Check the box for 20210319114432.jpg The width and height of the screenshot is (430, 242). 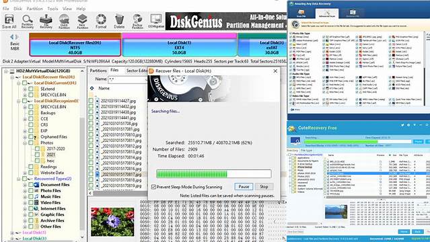(x=91, y=106)
